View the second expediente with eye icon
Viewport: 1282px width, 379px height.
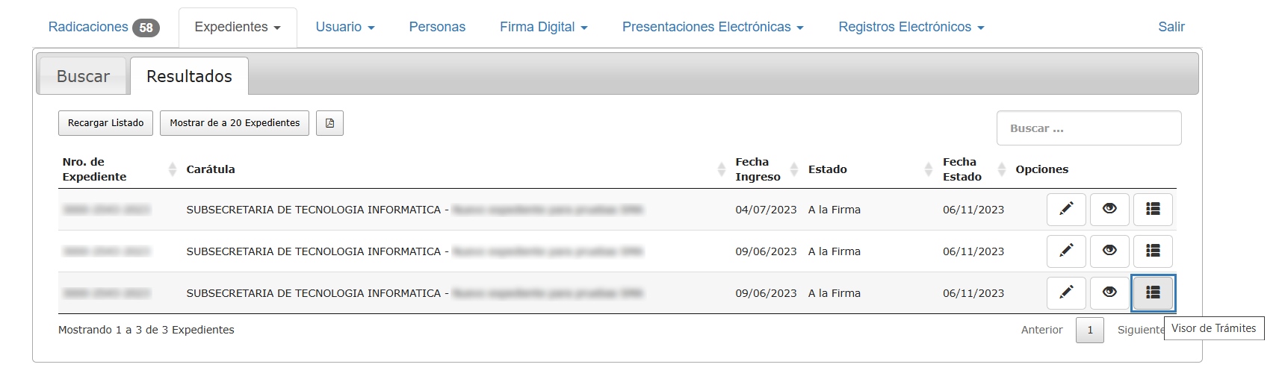[1109, 251]
